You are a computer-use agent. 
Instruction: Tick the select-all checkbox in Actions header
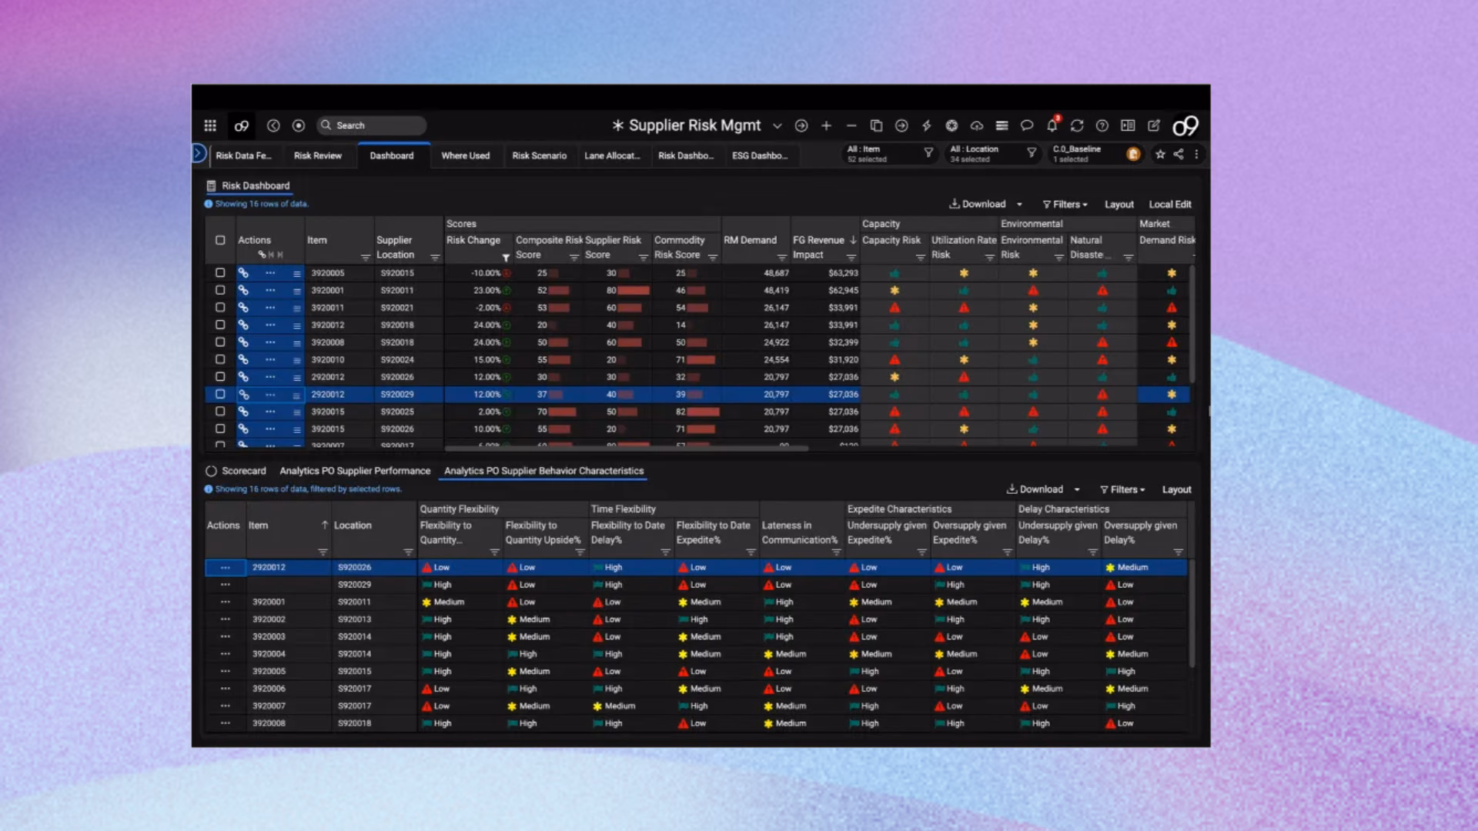pos(220,240)
